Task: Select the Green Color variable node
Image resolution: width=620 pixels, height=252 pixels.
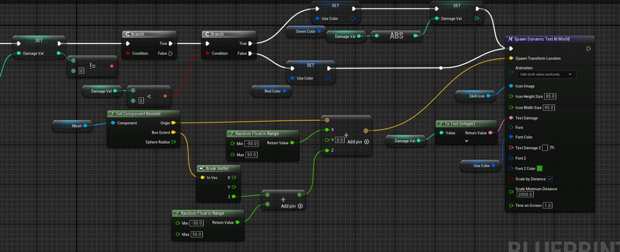Action: (x=306, y=31)
